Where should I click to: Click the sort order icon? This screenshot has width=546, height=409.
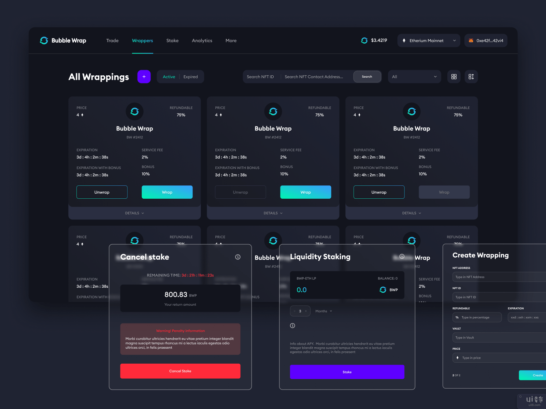[471, 77]
